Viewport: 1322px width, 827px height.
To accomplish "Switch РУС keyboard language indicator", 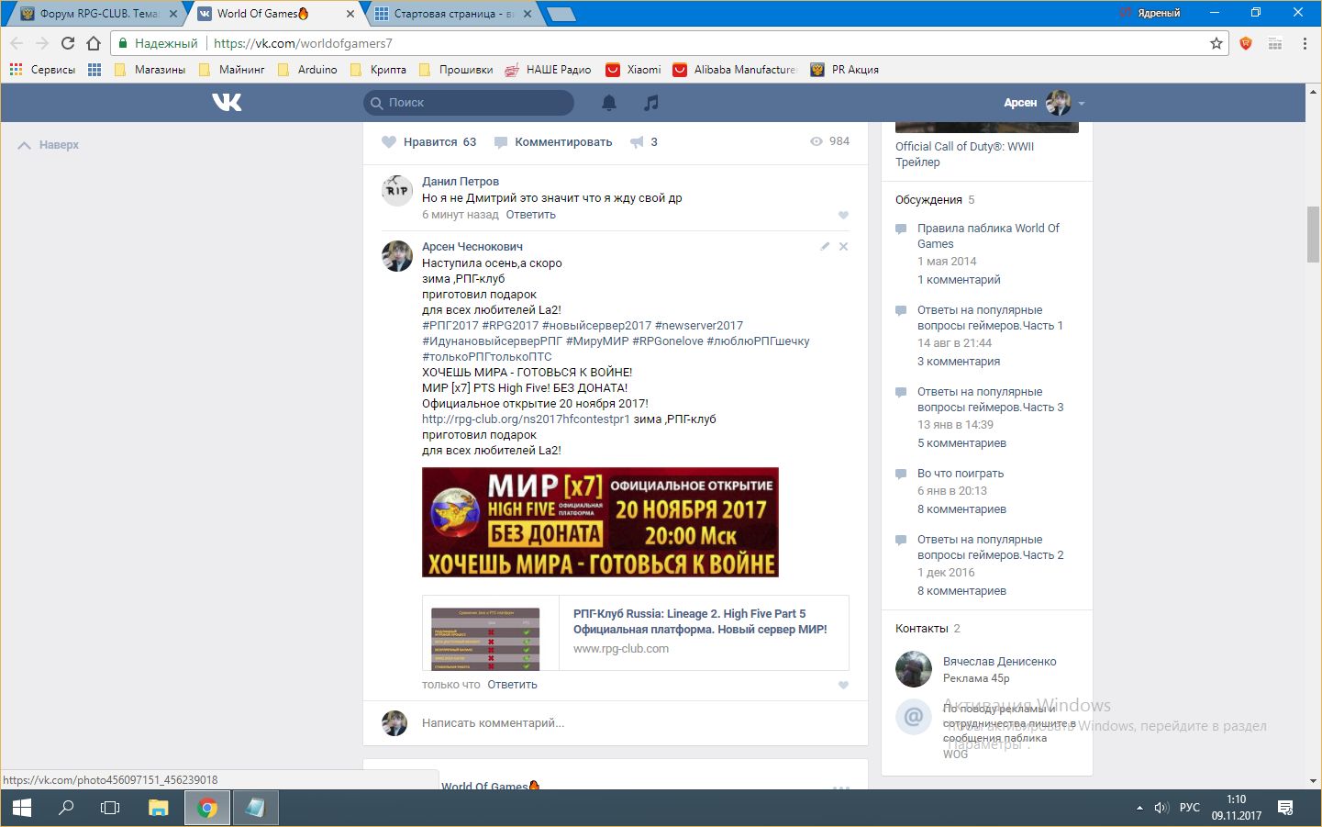I will coord(1190,808).
